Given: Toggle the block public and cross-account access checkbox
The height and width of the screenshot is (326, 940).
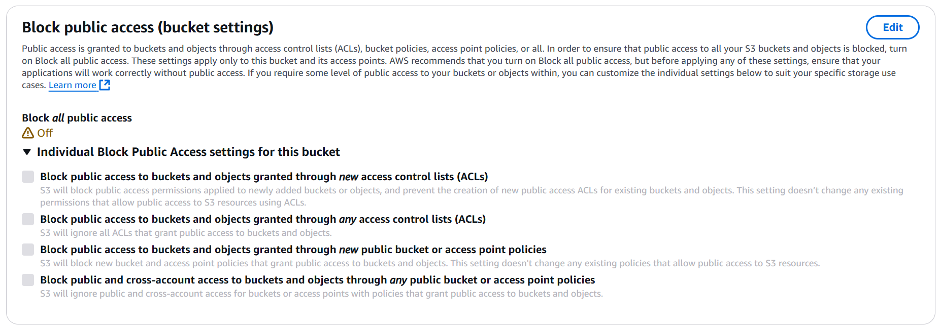Looking at the screenshot, I should pos(28,280).
